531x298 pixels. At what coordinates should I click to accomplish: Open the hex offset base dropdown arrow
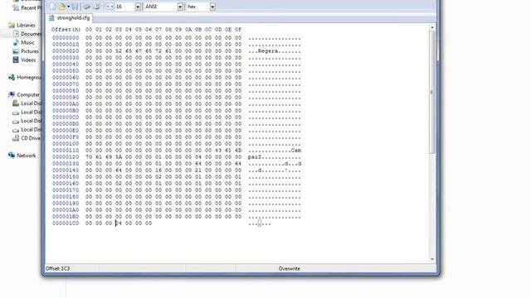[212, 7]
